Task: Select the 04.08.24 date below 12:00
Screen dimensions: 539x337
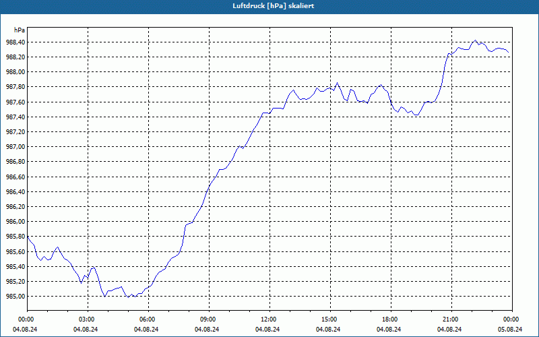Action: pos(267,330)
